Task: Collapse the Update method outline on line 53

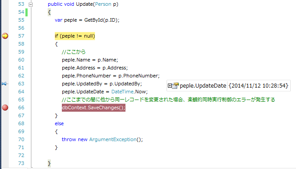Action: [30, 4]
